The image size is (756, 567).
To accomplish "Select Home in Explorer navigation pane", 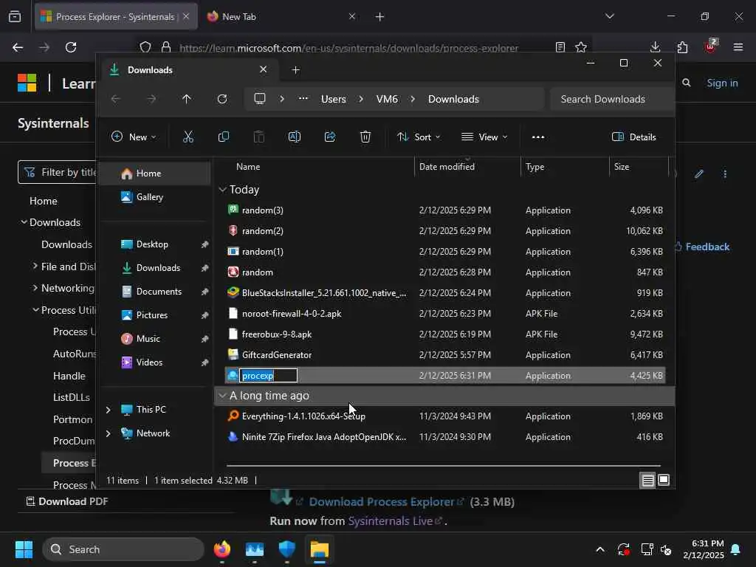I will click(155, 173).
